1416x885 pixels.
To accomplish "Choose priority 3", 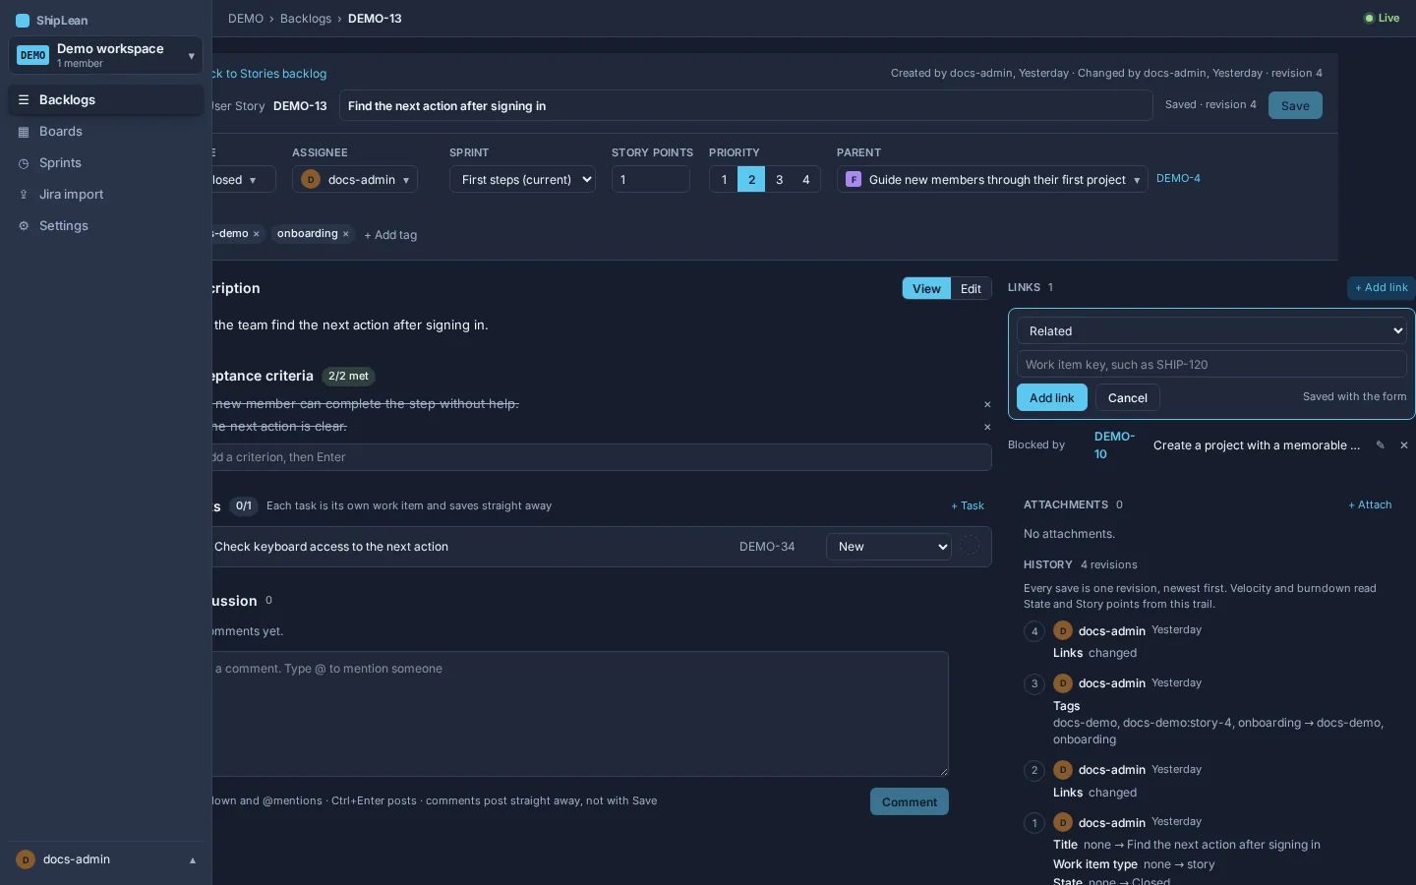I will coord(779,179).
